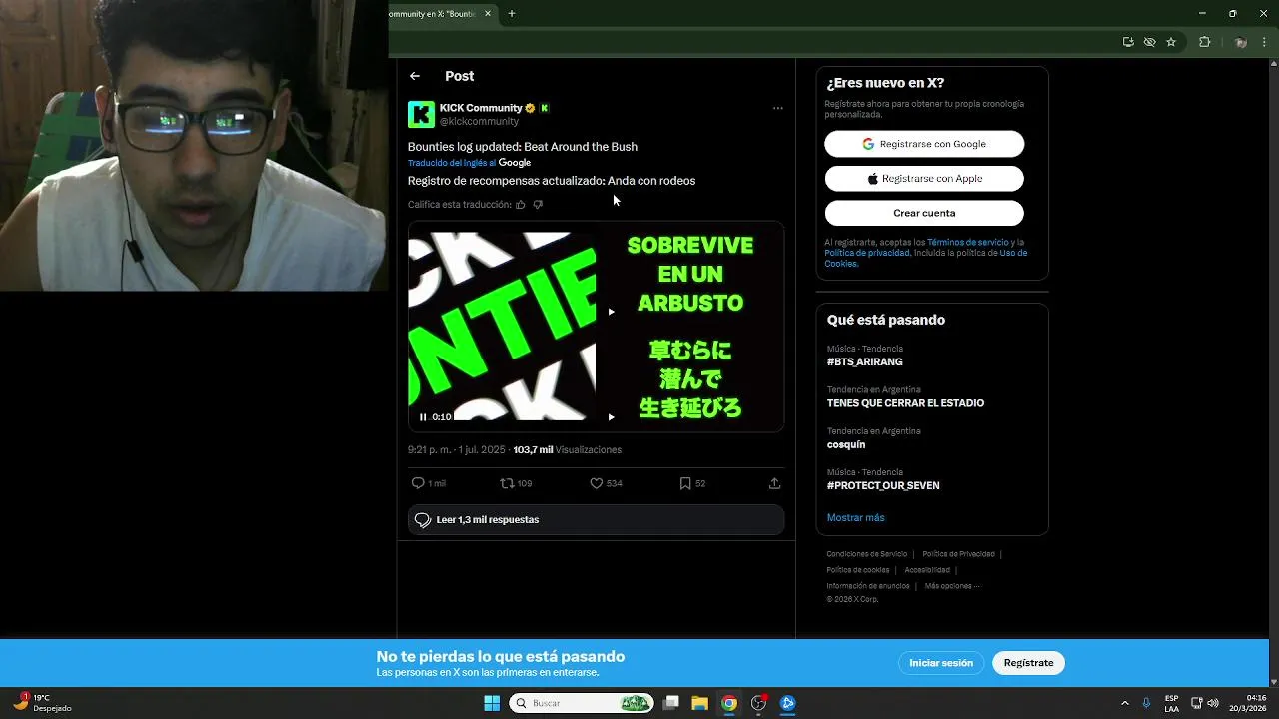Click Crear cuenta button

click(924, 213)
